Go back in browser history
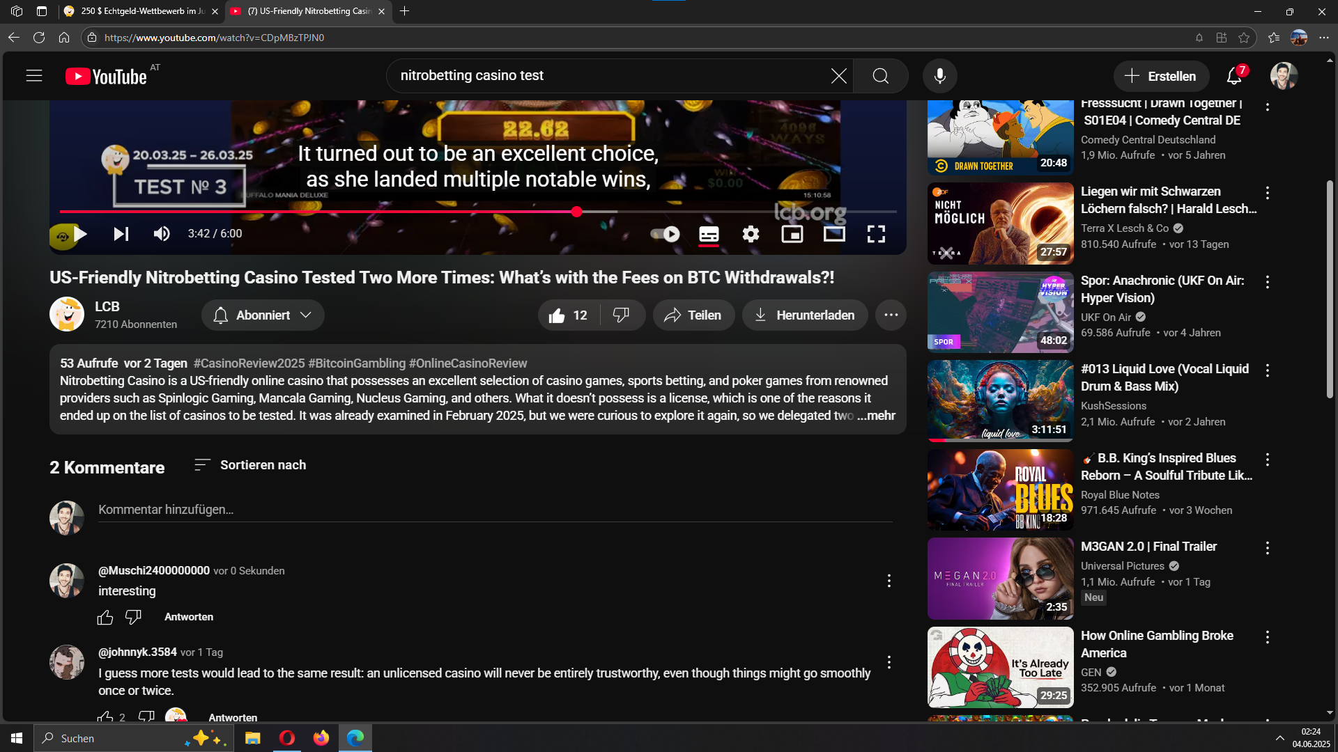1338x752 pixels. 14,38
